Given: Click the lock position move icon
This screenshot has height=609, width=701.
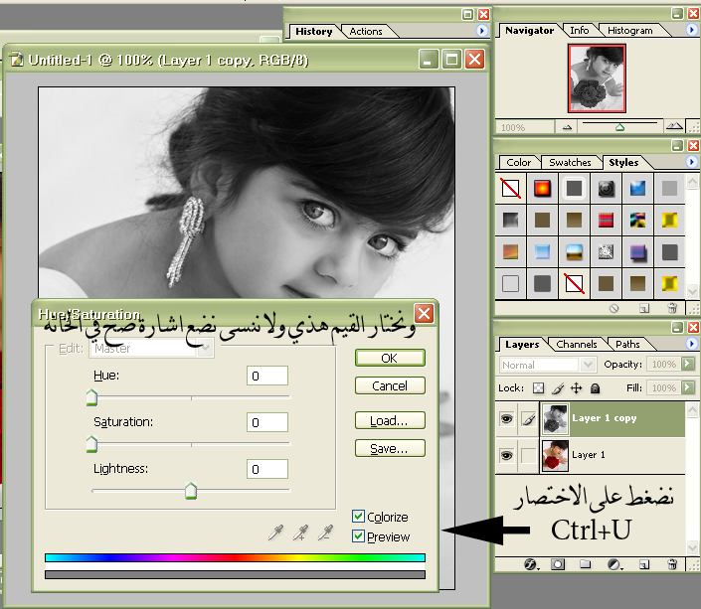Looking at the screenshot, I should [576, 387].
